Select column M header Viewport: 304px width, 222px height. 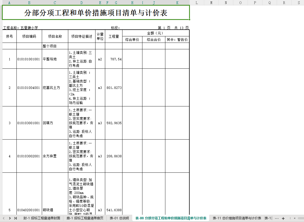coord(211,3)
